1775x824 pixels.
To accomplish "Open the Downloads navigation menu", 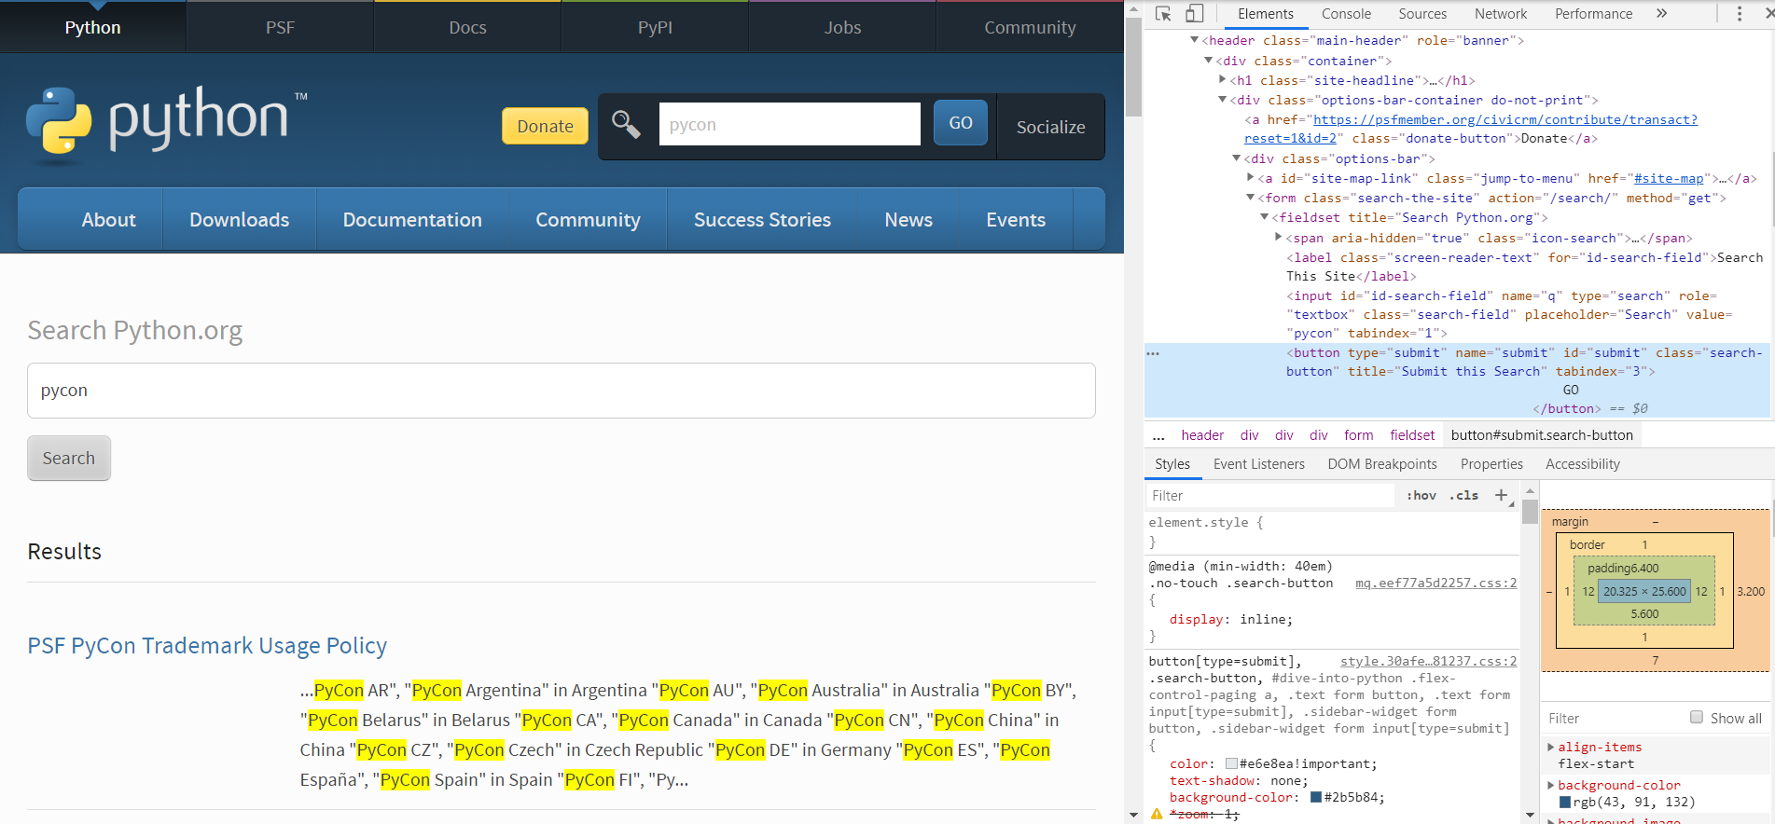I will click(x=239, y=220).
